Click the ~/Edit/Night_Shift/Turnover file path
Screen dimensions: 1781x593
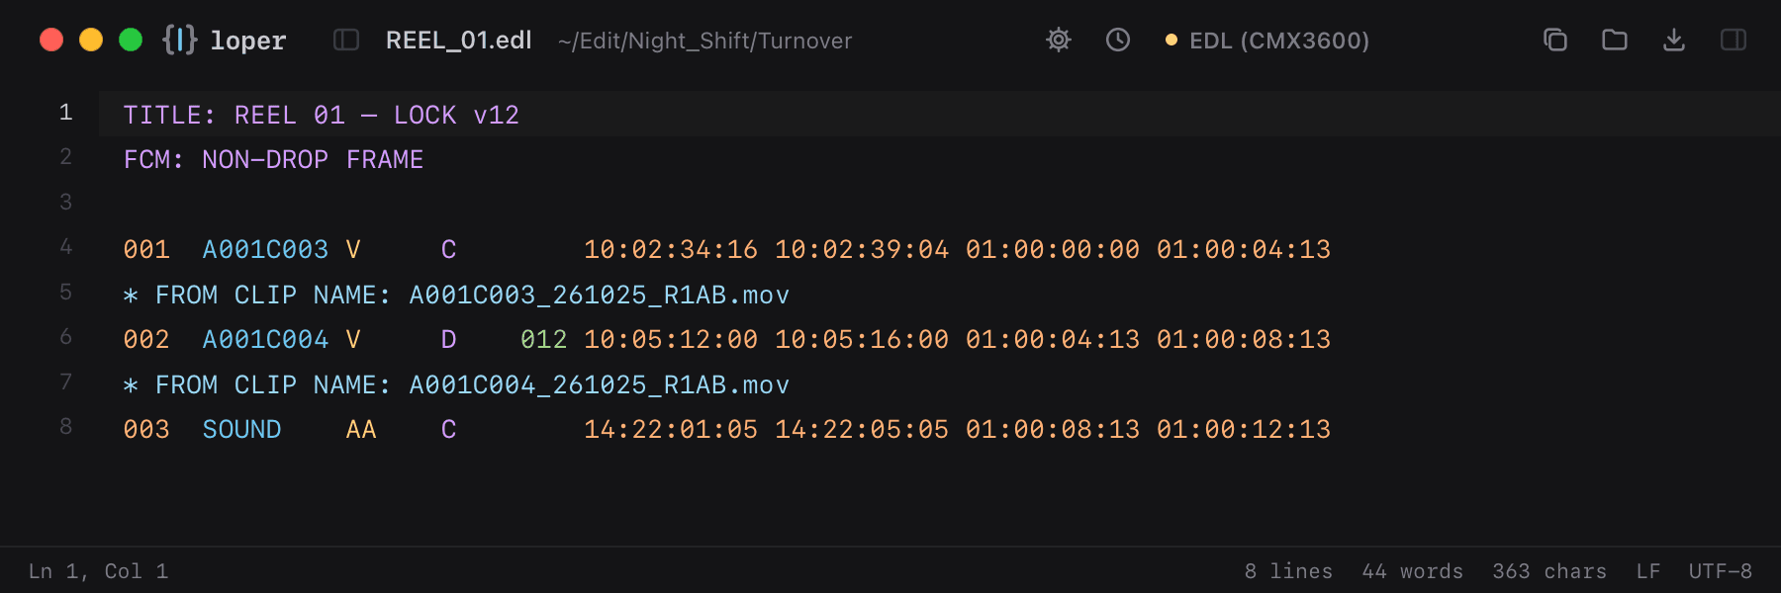704,41
